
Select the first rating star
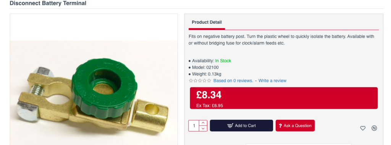(191, 81)
